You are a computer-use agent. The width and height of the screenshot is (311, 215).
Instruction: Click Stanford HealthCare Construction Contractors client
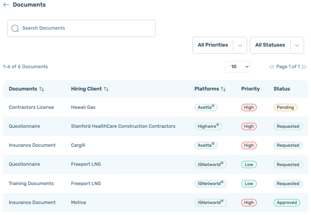pyautogui.click(x=123, y=126)
